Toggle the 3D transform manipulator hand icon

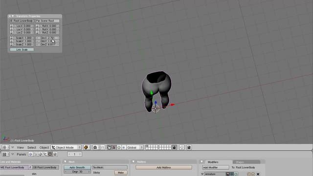tap(109, 148)
